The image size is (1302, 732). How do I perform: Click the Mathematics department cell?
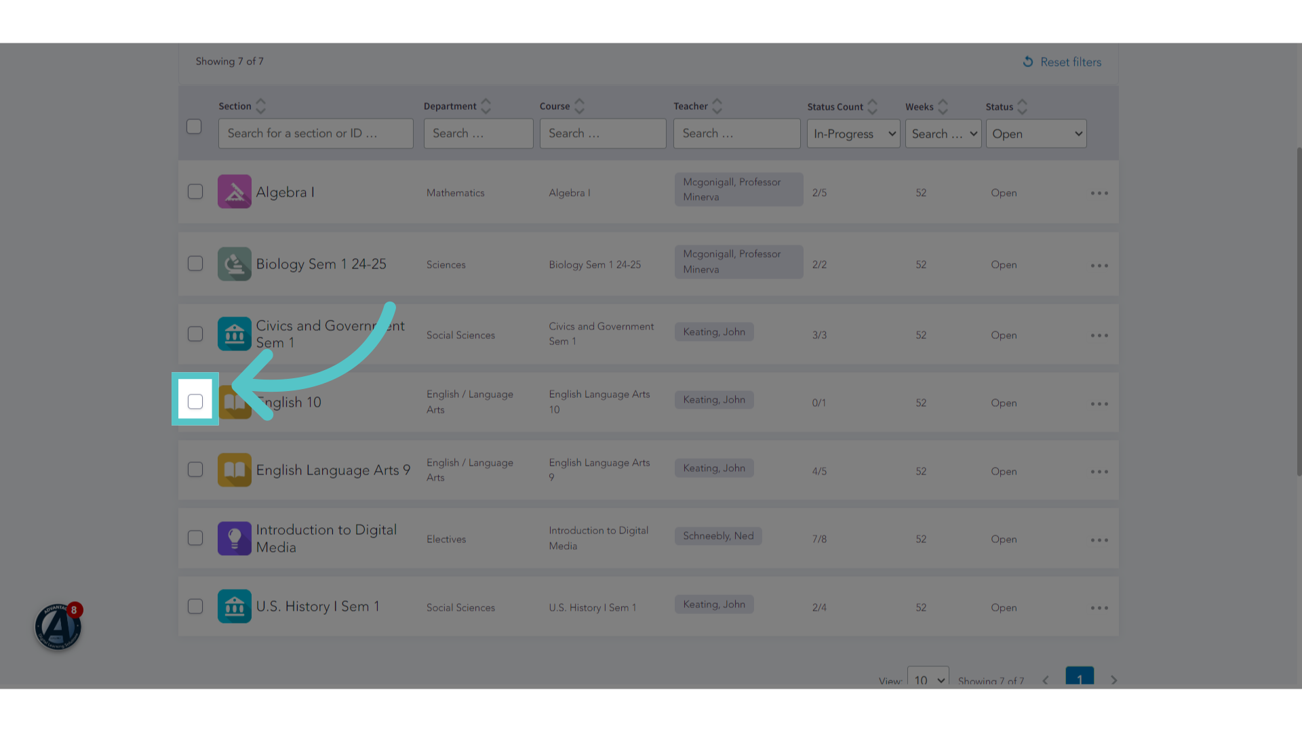[x=456, y=193]
